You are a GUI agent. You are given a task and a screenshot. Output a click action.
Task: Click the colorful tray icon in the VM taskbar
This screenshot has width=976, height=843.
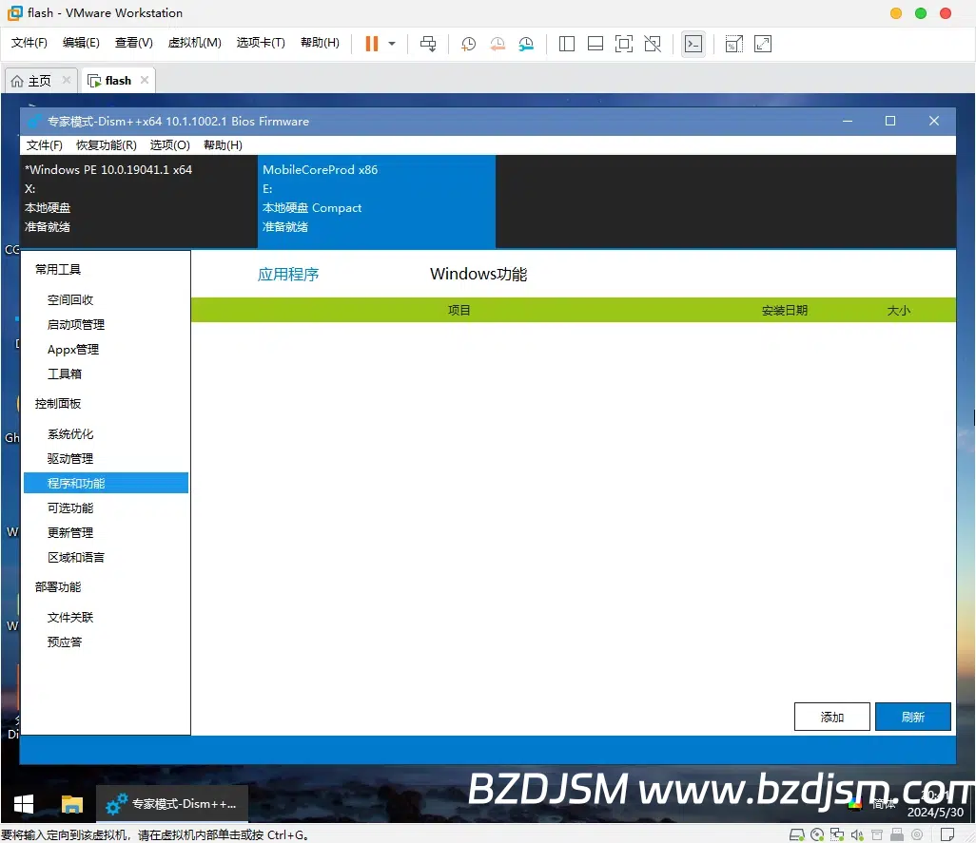(x=855, y=804)
